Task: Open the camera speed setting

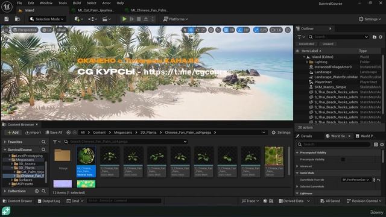Action: tap(276, 30)
